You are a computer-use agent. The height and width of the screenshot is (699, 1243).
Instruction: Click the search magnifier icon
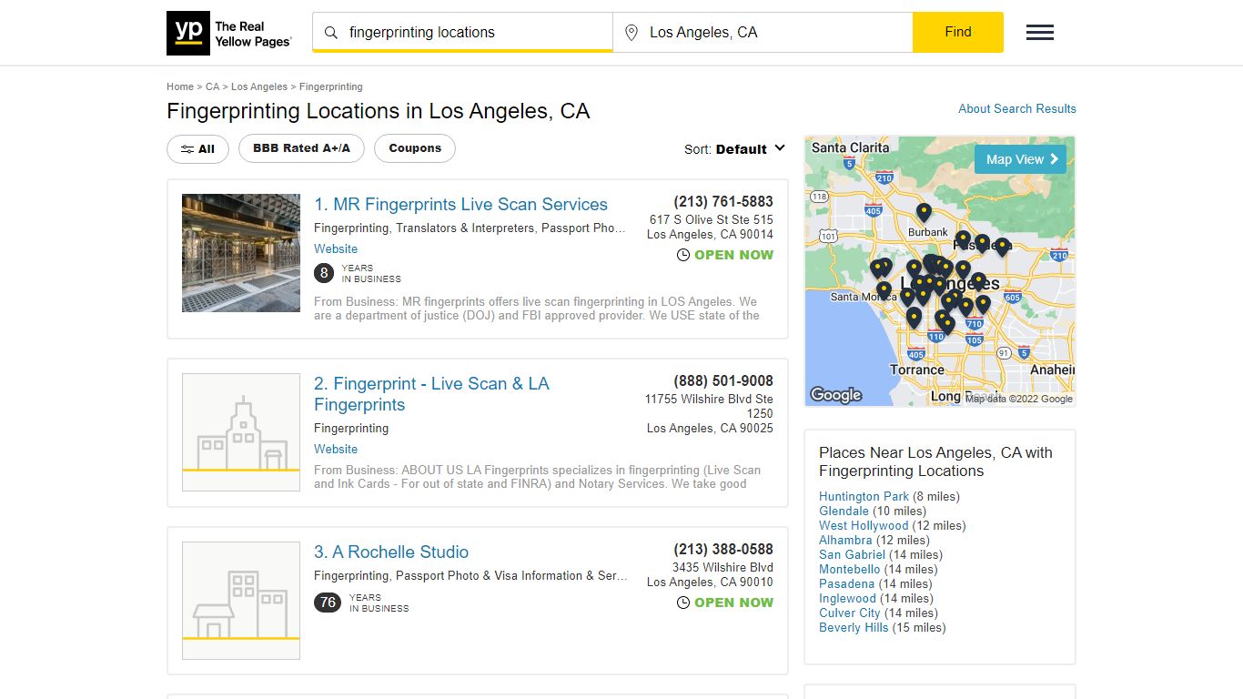(331, 33)
